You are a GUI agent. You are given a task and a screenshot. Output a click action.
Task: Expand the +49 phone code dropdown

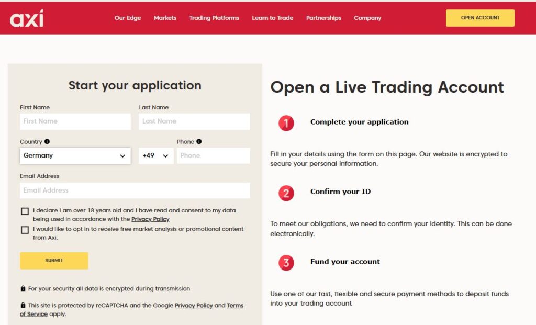click(x=156, y=155)
